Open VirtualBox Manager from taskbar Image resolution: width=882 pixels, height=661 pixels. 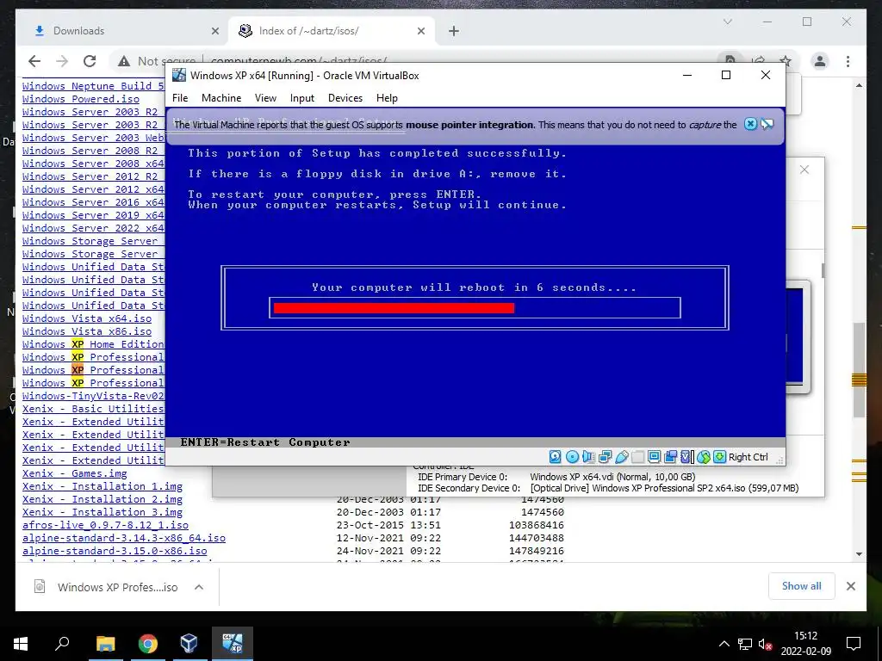point(189,644)
